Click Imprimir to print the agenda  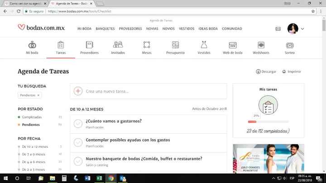click(x=292, y=71)
